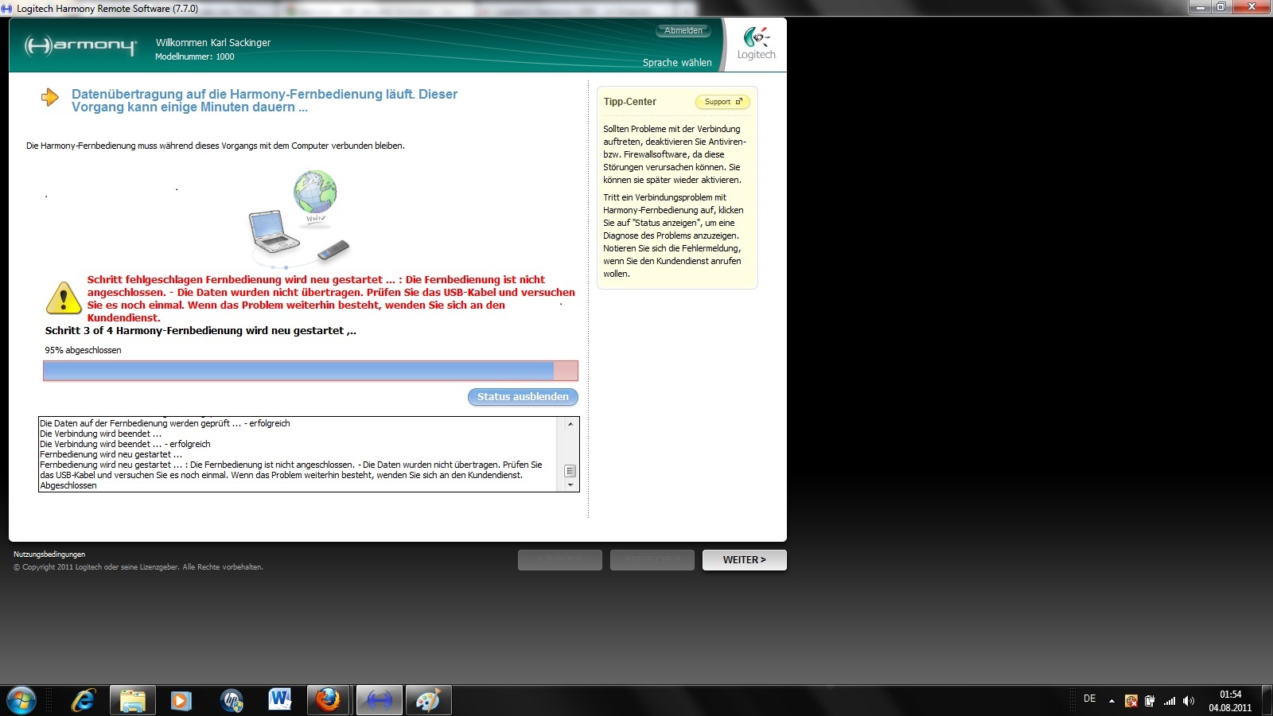This screenshot has width=1273, height=716.
Task: Show hidden system tray icons arrow
Action: pyautogui.click(x=1111, y=701)
